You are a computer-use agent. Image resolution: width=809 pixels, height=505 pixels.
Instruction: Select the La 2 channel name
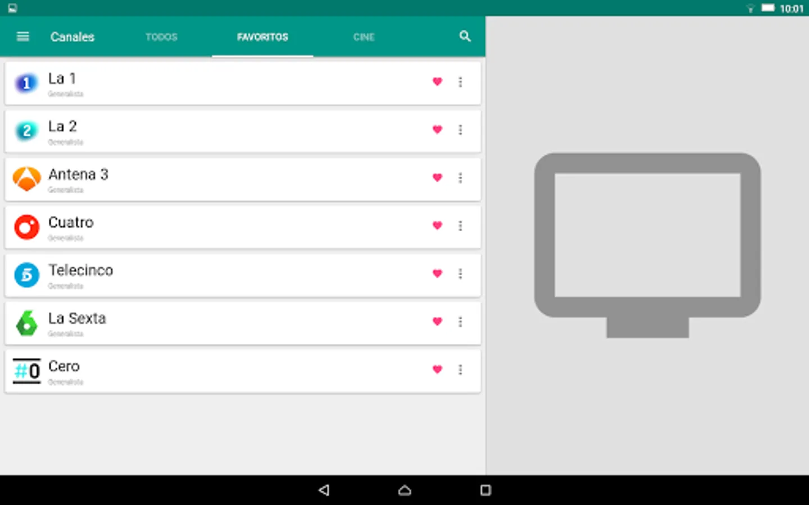pos(62,126)
